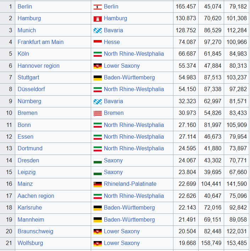Open the Rhineland-Palatinate state link
The width and height of the screenshot is (250, 251).
[x=130, y=184]
